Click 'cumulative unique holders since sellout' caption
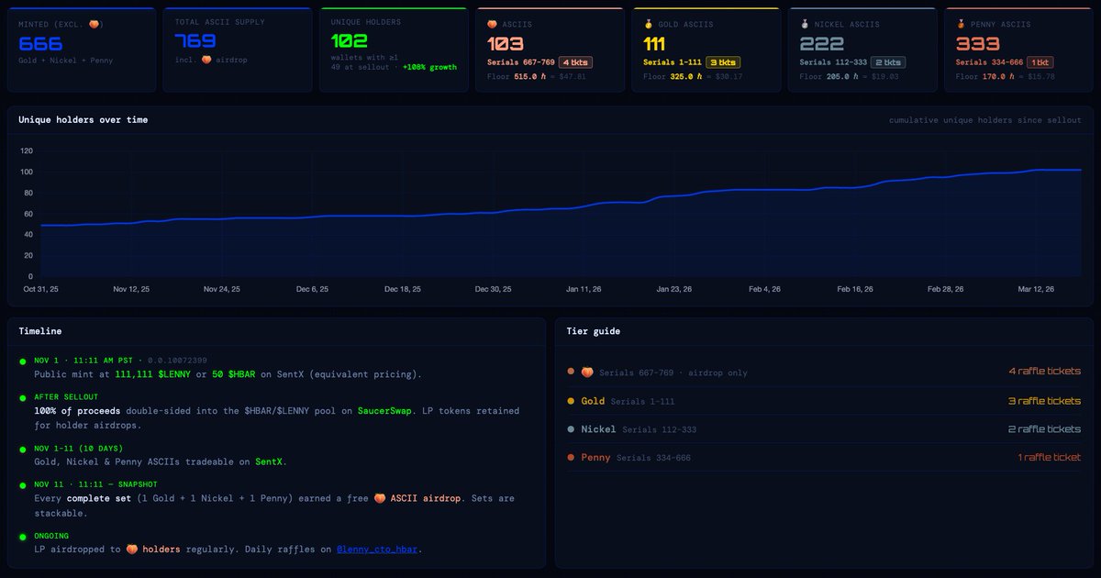 tap(985, 120)
